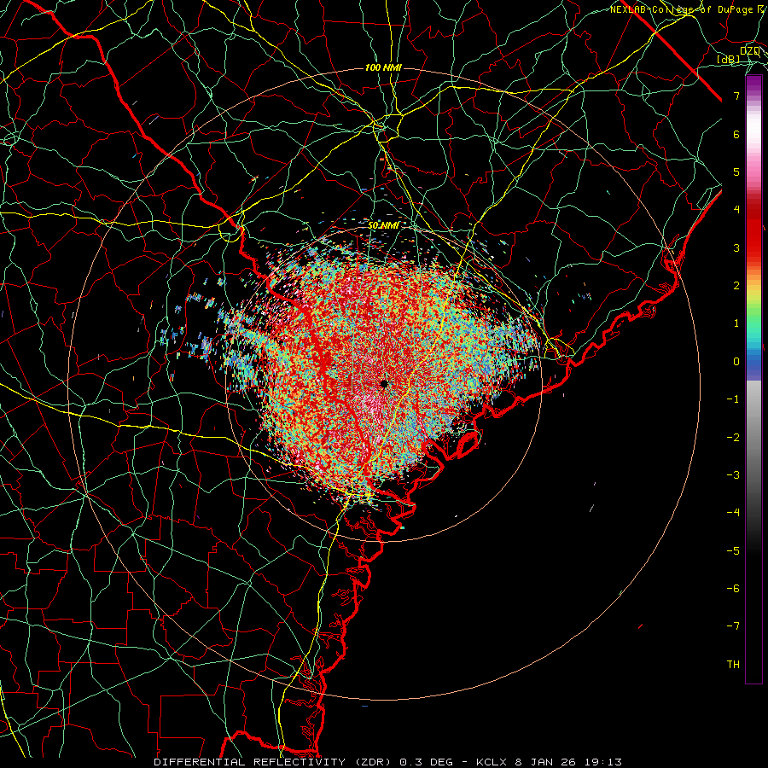Image resolution: width=768 pixels, height=768 pixels.
Task: Click the "-2" value on the color scale
Action: (x=733, y=438)
